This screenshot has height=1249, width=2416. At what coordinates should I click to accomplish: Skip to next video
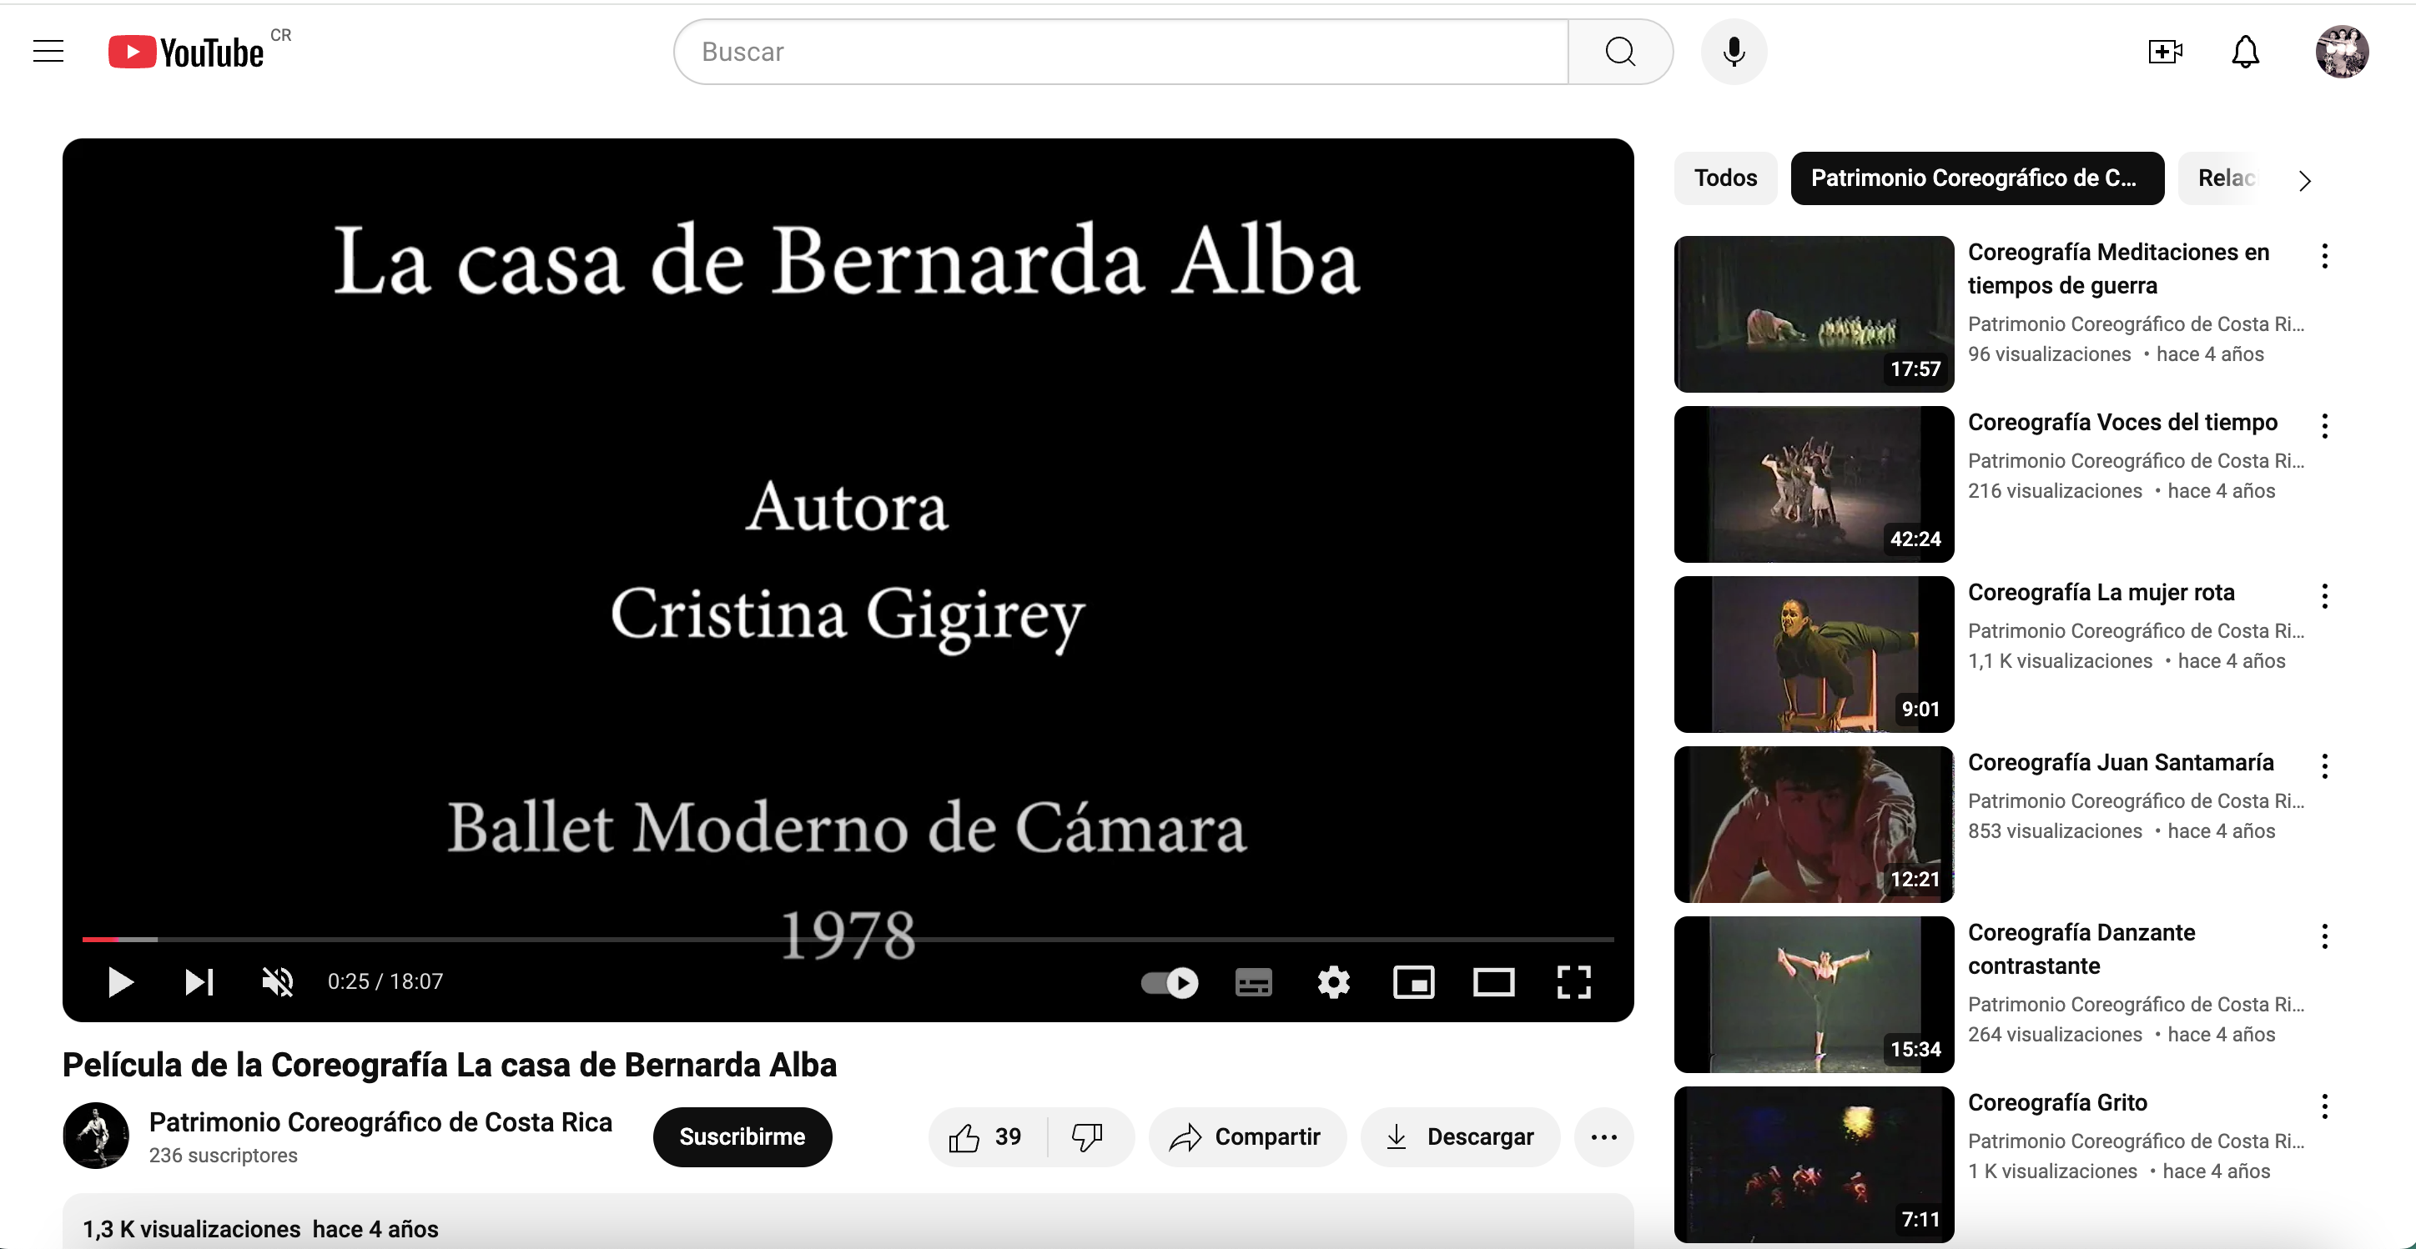[x=199, y=981]
